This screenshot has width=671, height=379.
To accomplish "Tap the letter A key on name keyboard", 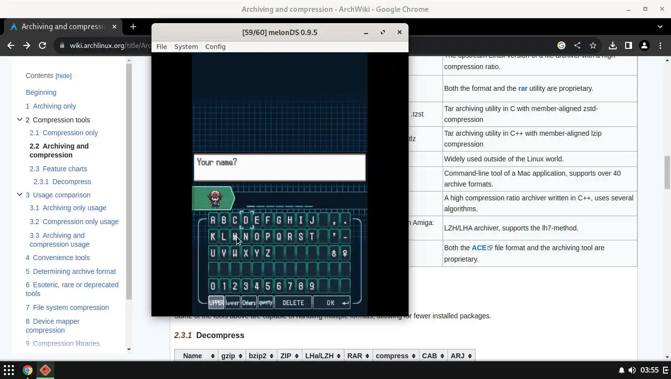I will [213, 220].
